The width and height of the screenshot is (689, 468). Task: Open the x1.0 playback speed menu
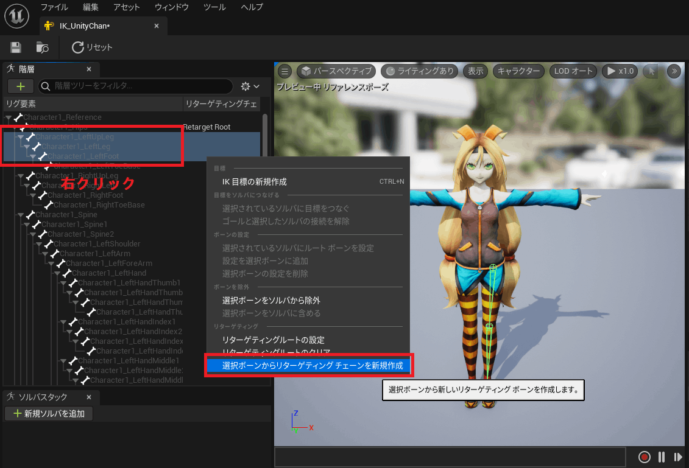[620, 71]
